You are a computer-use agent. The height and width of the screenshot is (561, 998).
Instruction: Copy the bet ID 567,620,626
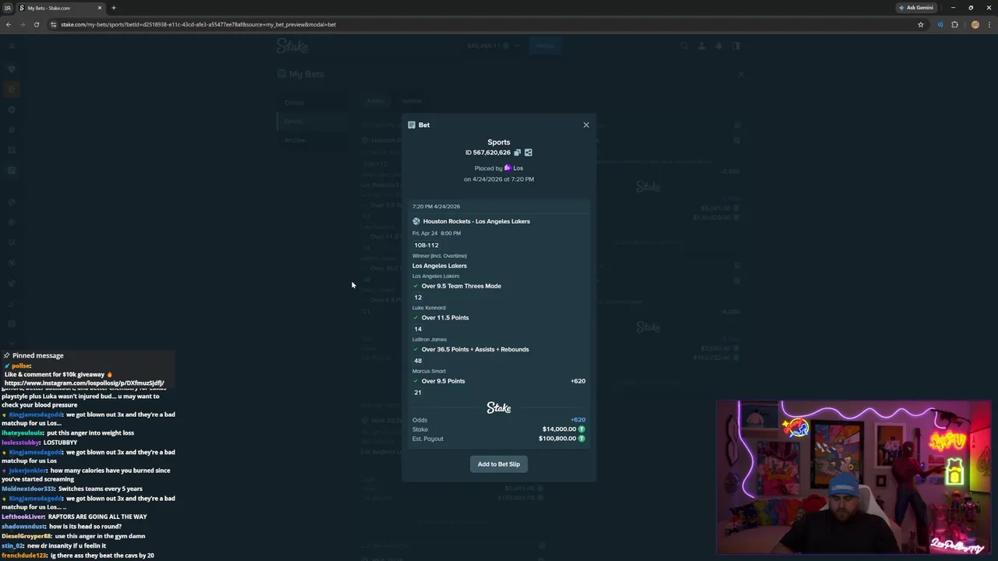[517, 153]
